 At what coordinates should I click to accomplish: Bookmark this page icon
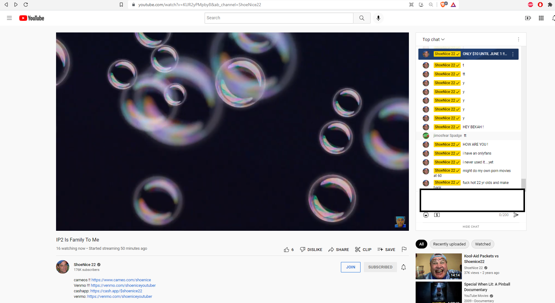tap(121, 5)
